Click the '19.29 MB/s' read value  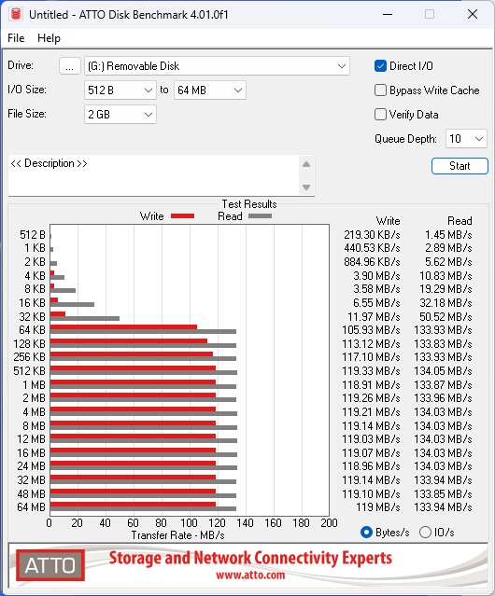(445, 289)
